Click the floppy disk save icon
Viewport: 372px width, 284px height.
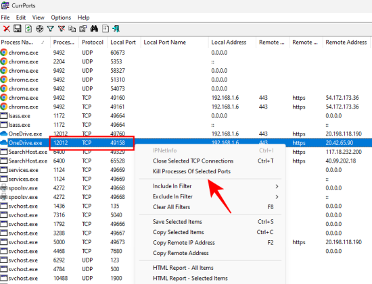tap(18, 28)
